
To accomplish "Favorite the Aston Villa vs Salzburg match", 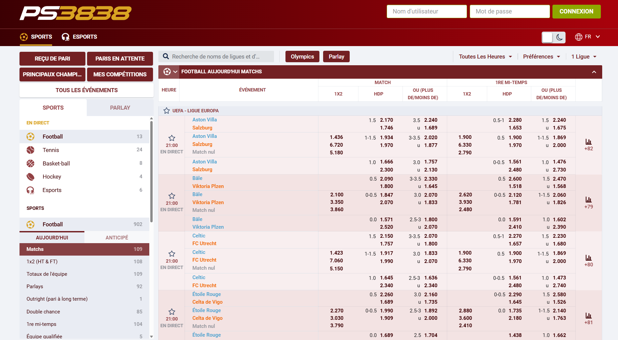I will [x=172, y=138].
